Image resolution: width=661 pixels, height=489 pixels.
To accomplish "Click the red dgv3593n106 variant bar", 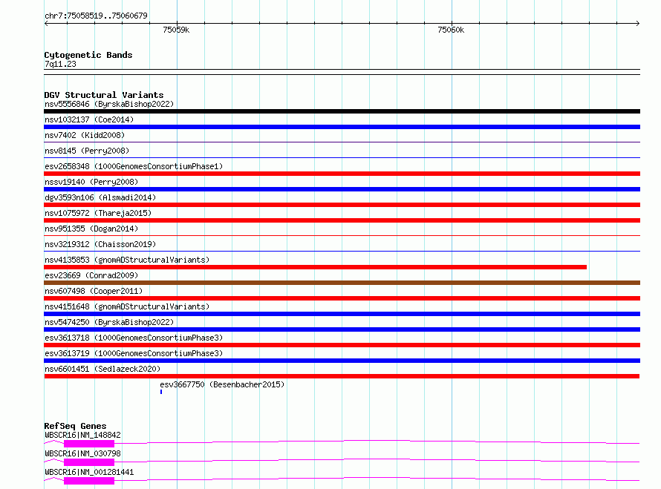I will (342, 205).
